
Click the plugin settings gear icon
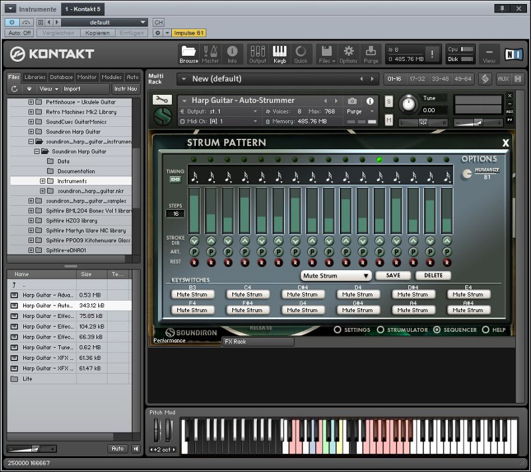(158, 33)
